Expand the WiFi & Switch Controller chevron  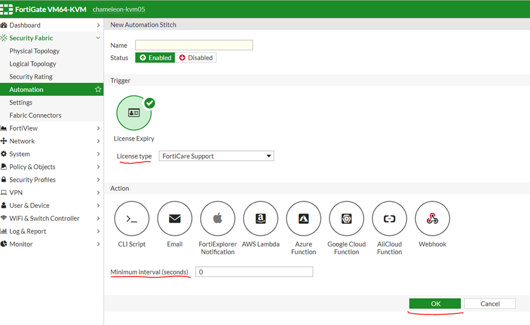point(98,218)
